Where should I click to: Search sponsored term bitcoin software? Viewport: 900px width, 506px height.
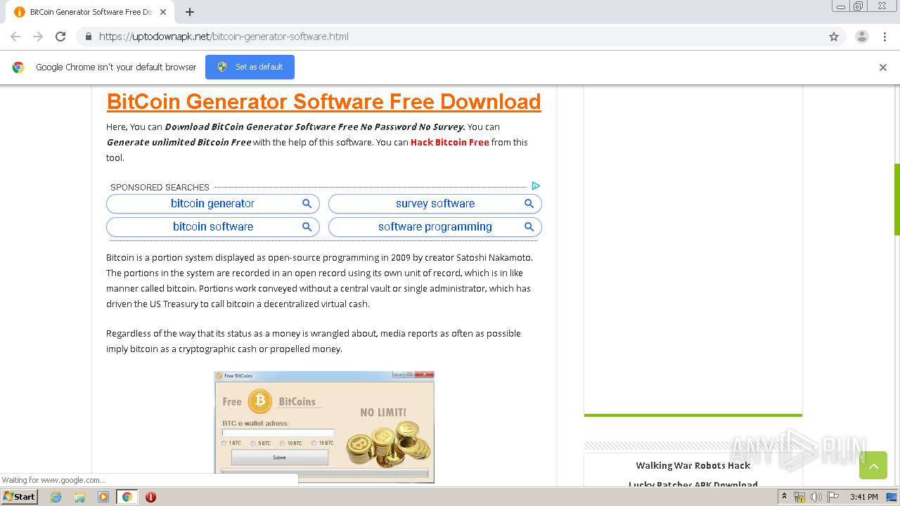pyautogui.click(x=213, y=227)
